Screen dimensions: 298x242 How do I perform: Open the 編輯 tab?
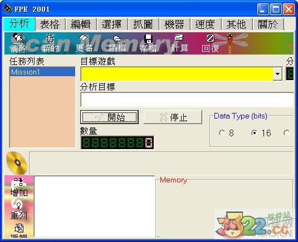coord(81,24)
